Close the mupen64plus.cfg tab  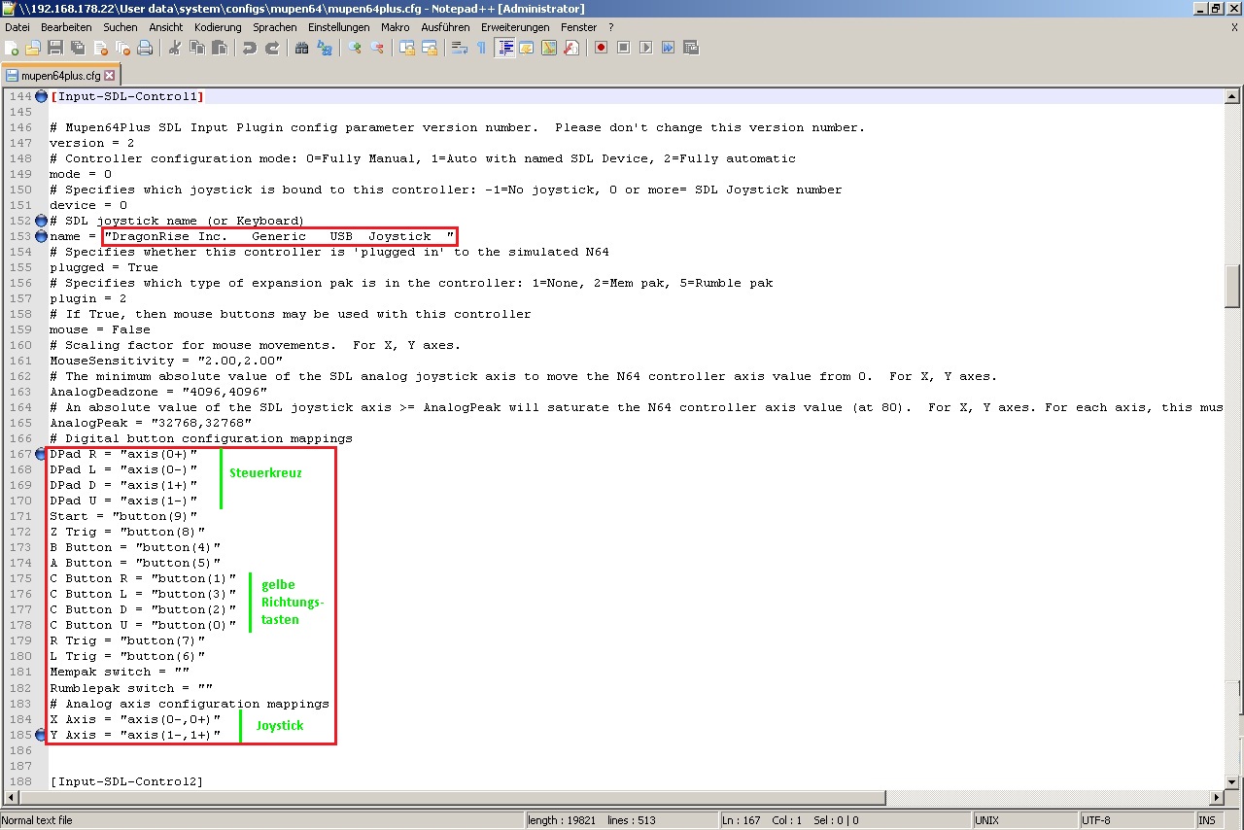[x=110, y=75]
